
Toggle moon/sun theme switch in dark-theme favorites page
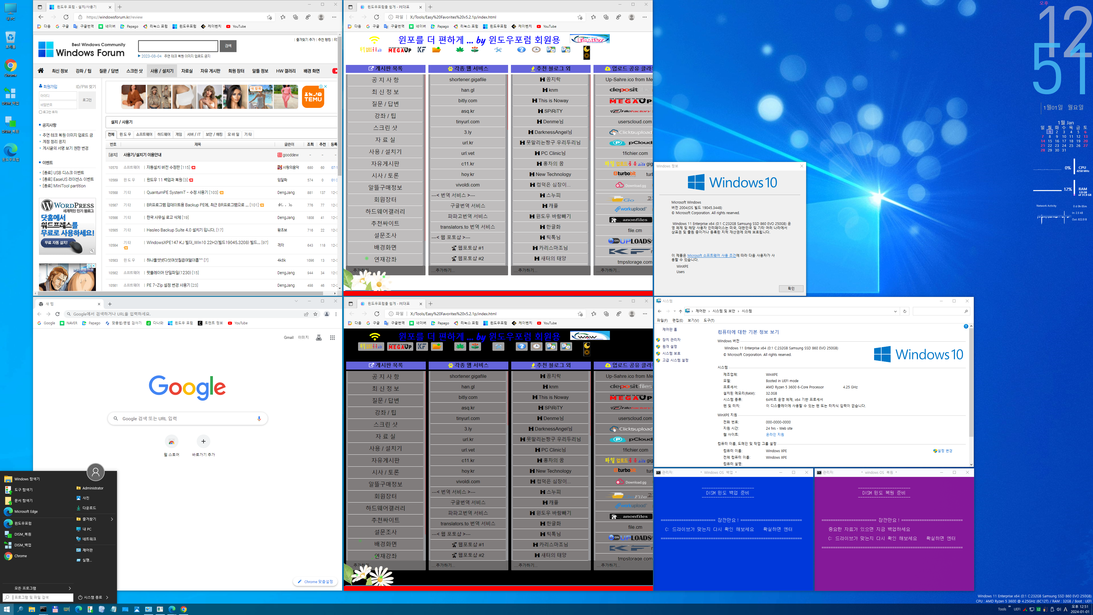coord(587,349)
